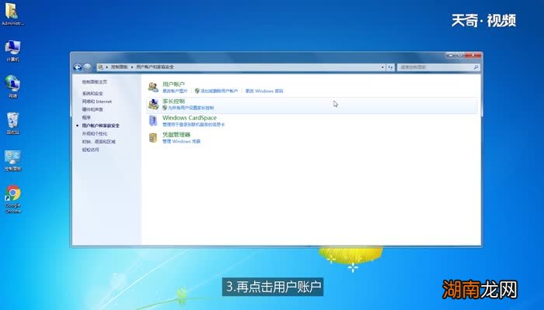Expand the arrow before 控制面板 breadcrumb
Viewport: 544px width, 310px height.
coord(107,67)
